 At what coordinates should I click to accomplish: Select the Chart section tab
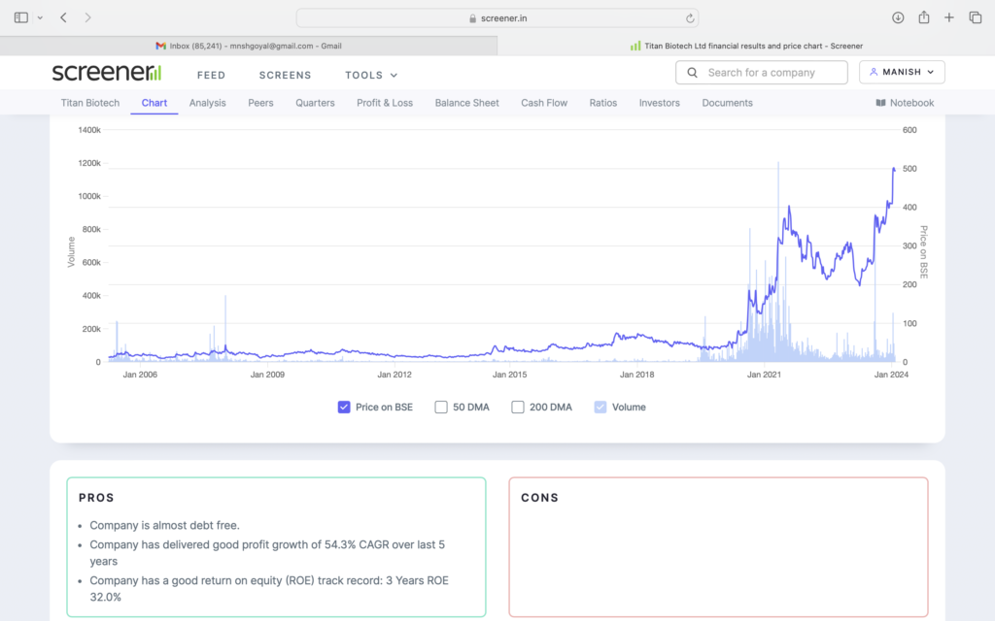tap(154, 103)
